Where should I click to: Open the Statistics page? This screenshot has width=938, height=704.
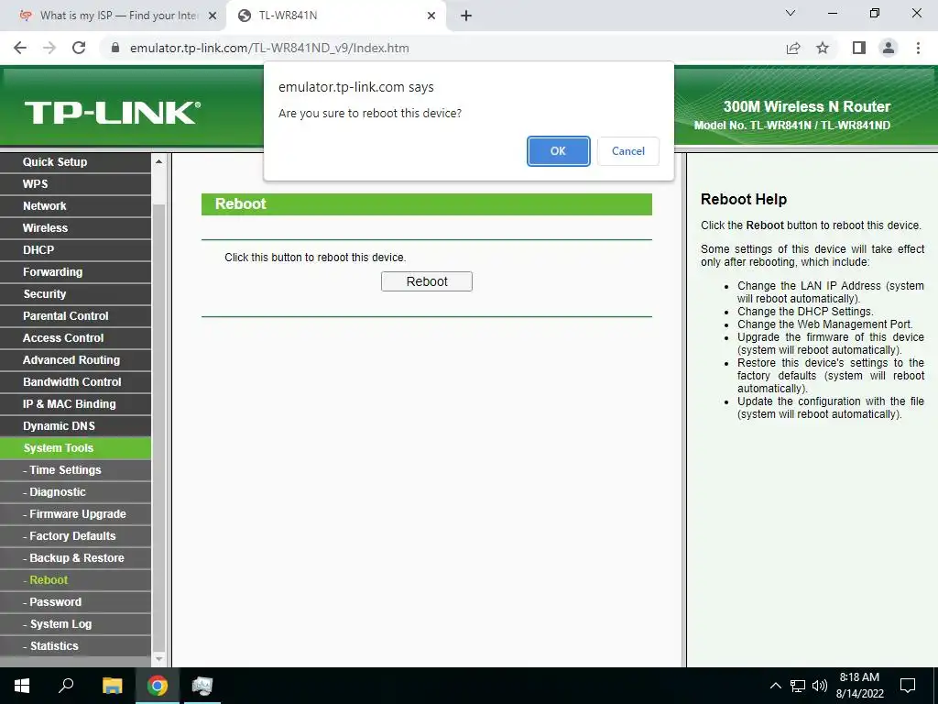pyautogui.click(x=75, y=646)
